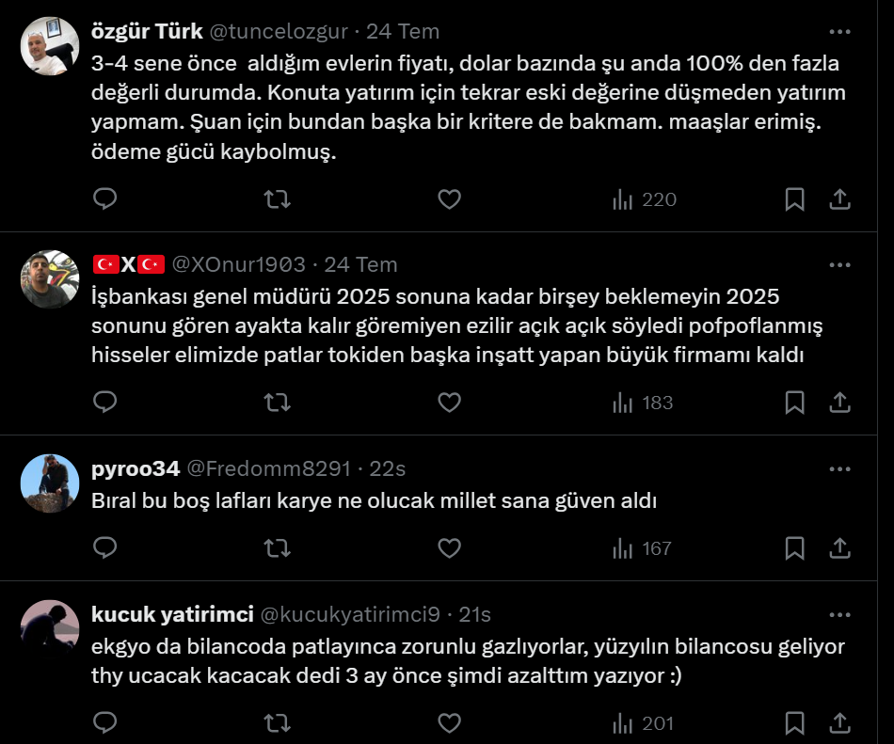
Task: View analytics showing 201 views
Action: tap(645, 722)
